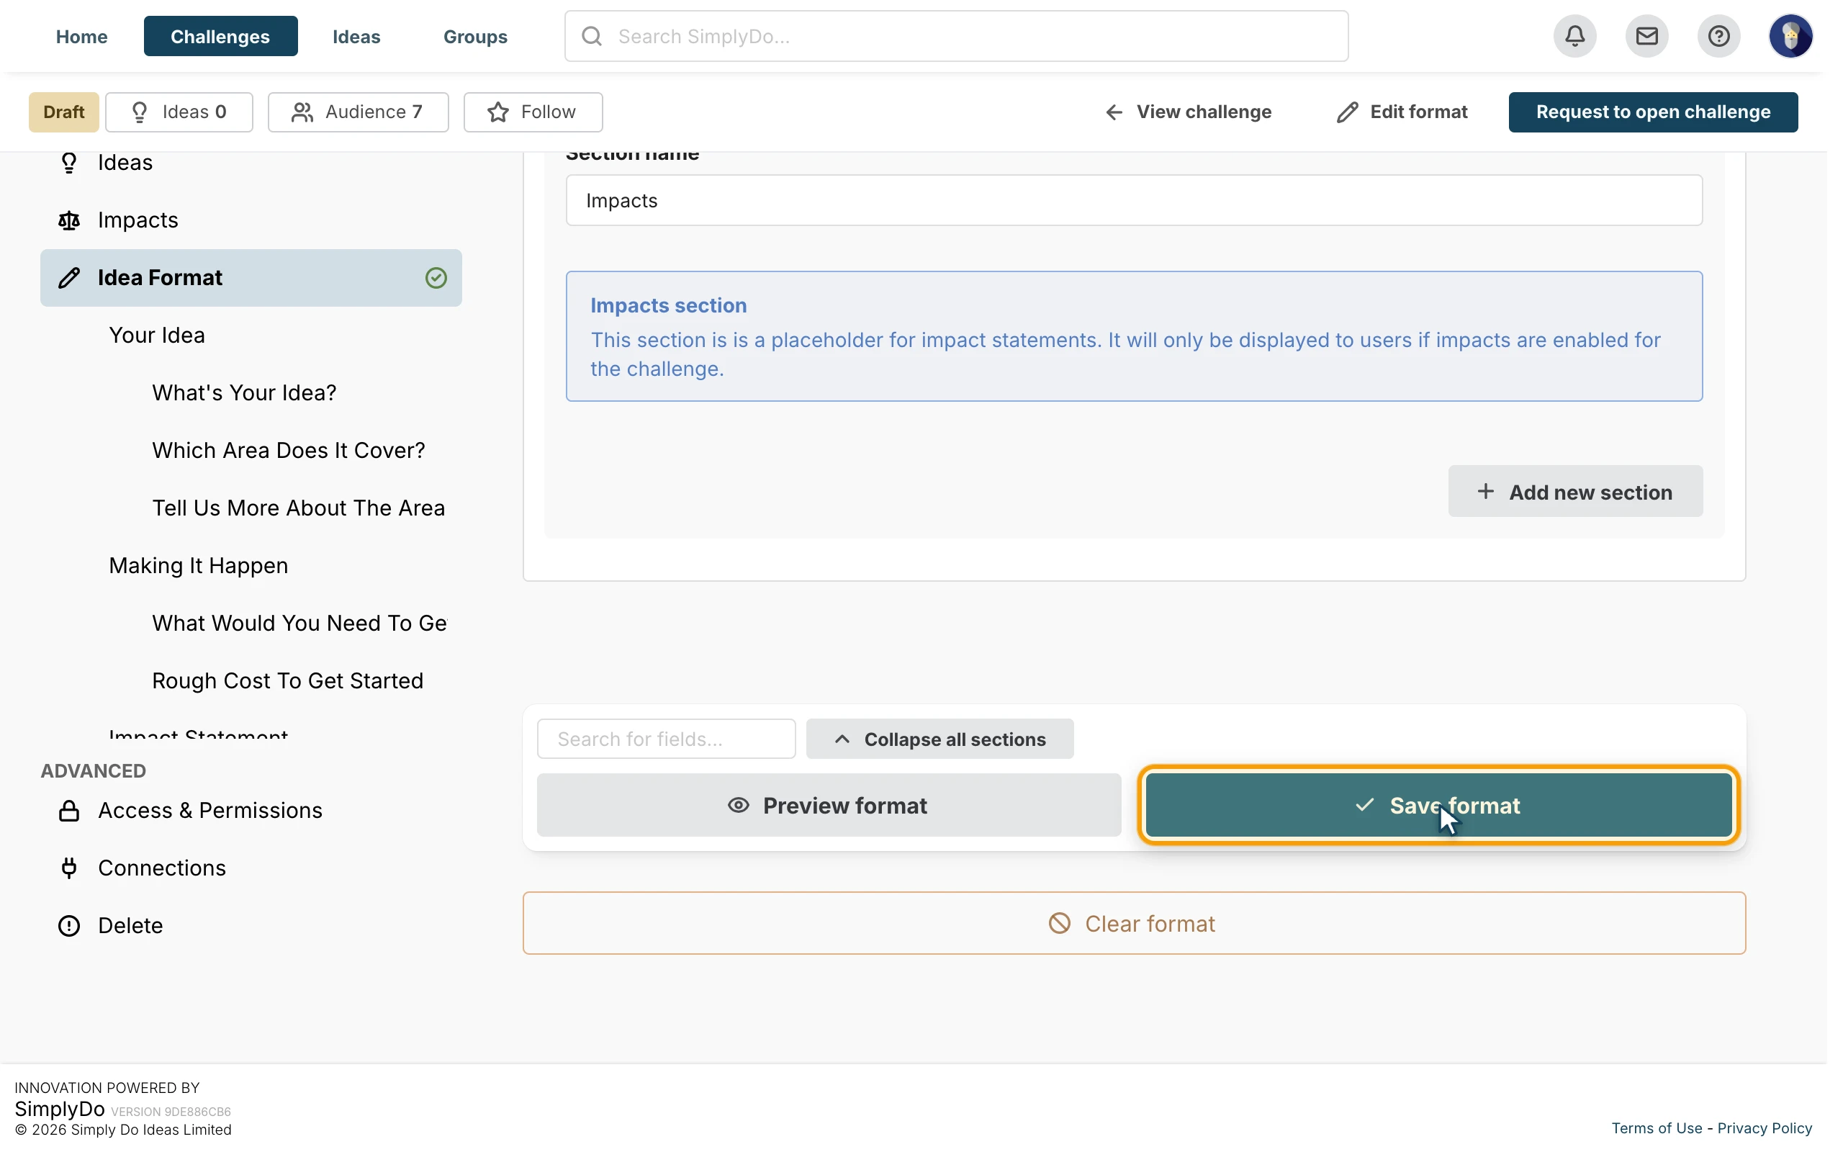
Task: Select What's Your Idea? item
Action: 245,392
